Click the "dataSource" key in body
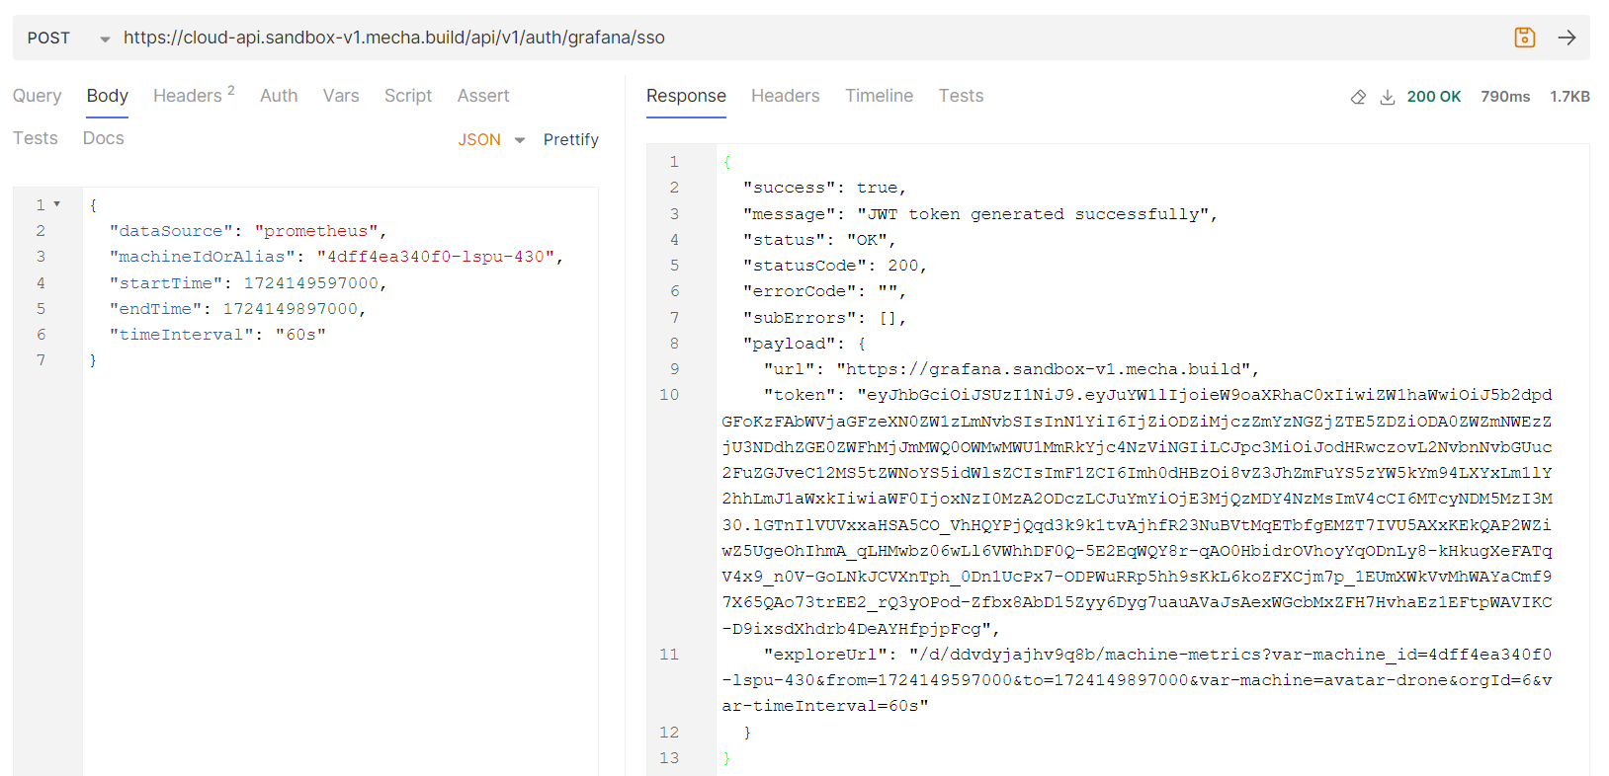This screenshot has height=776, width=1609. [x=171, y=231]
